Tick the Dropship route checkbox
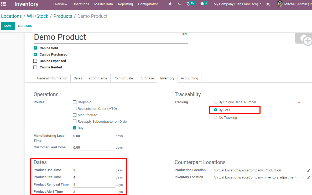 [x=75, y=102]
